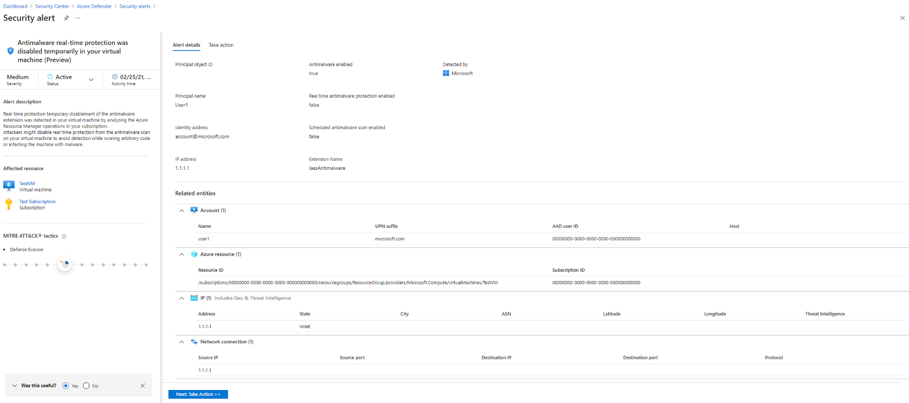This screenshot has height=403, width=909.
Task: Collapse the Azure resource (1) section
Action: [x=182, y=254]
